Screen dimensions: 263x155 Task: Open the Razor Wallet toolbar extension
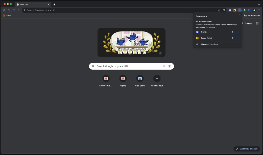point(235,10)
